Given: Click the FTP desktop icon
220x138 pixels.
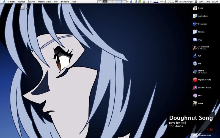Looking at the screenshot, I should (195, 64).
